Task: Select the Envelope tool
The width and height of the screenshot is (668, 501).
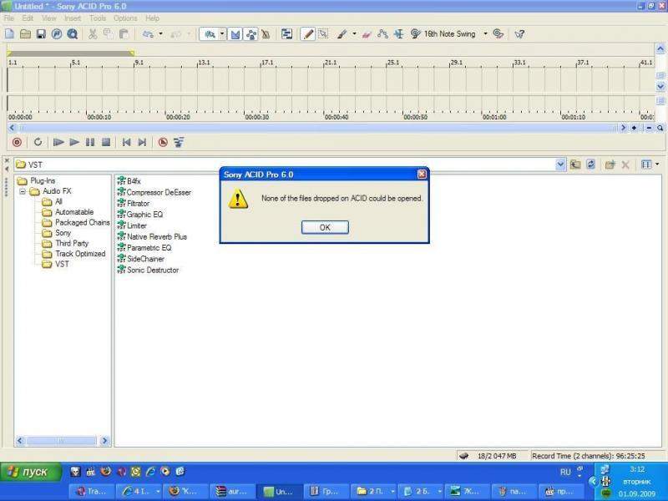Action: [x=382, y=34]
